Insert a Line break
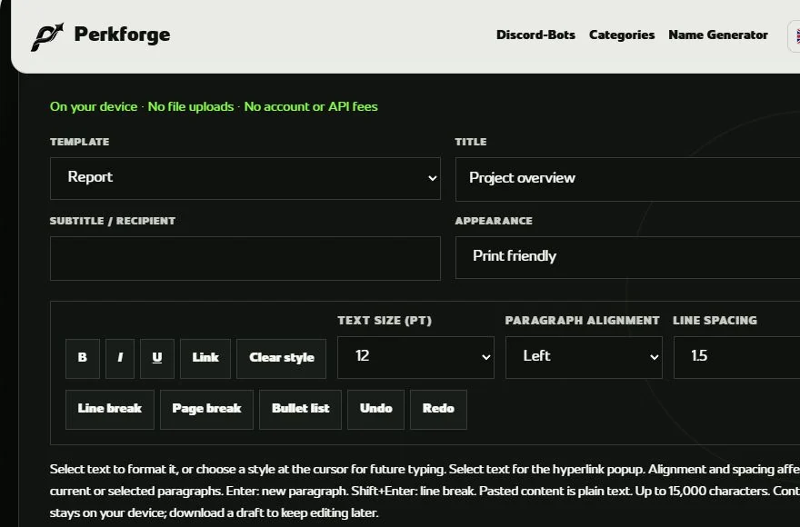 click(x=110, y=409)
